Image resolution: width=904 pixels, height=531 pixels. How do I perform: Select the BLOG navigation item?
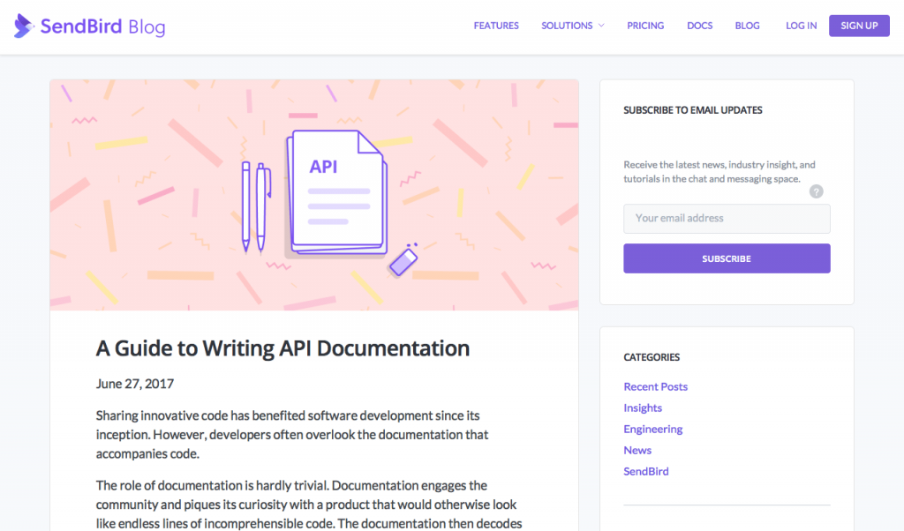(747, 26)
